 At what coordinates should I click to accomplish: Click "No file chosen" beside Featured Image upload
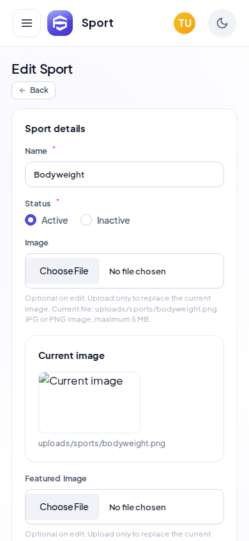coord(137,507)
